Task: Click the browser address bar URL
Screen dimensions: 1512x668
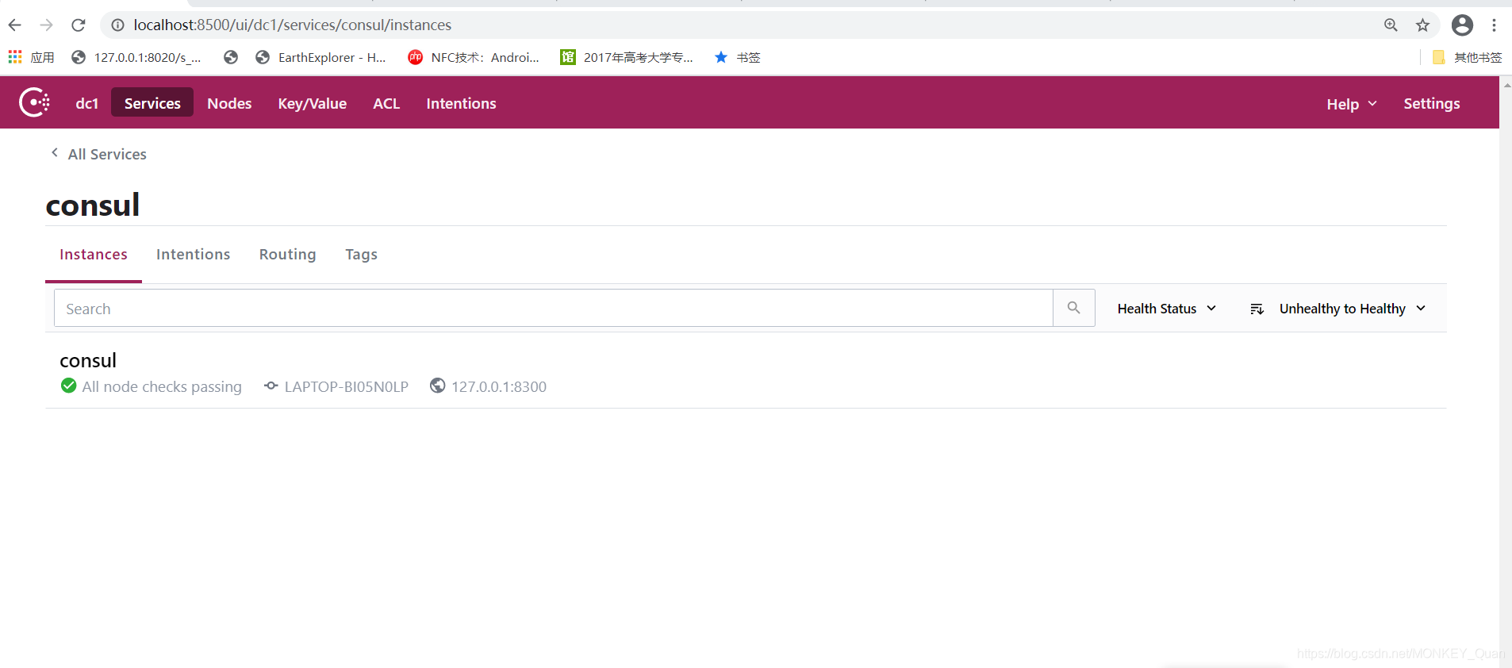Action: 292,25
